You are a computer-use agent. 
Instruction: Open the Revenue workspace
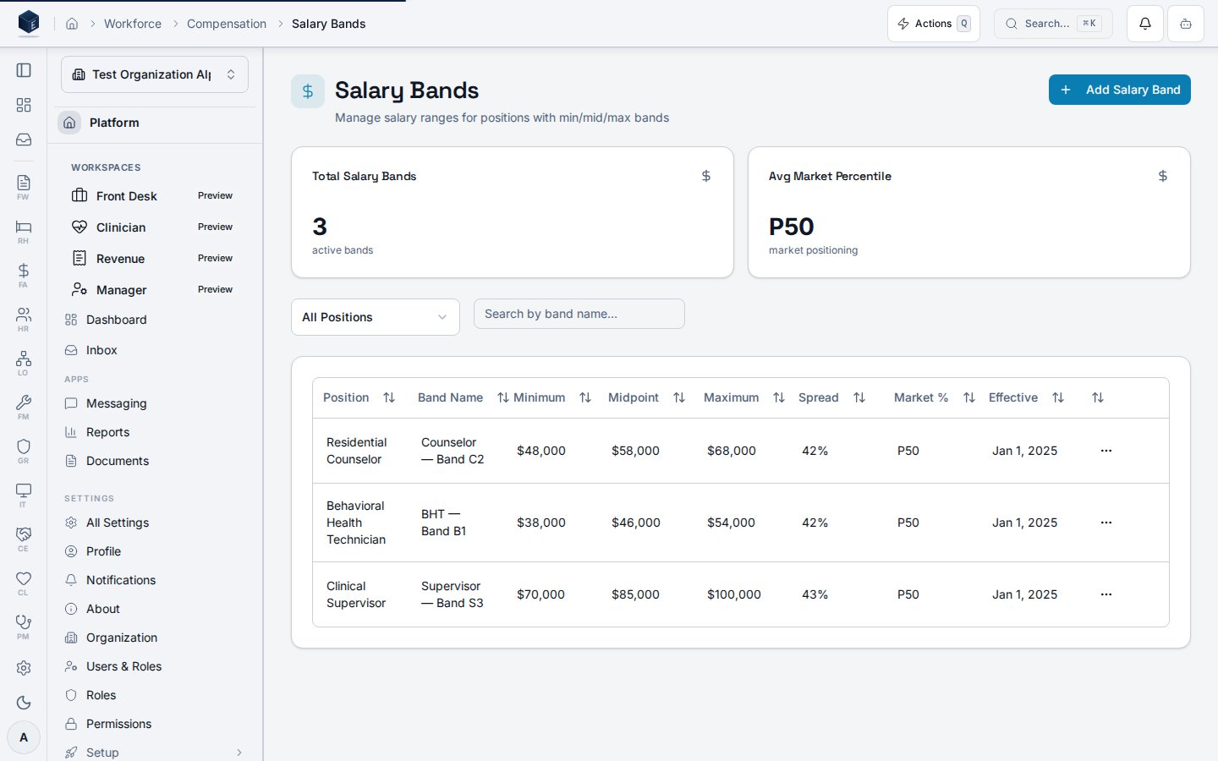155,258
